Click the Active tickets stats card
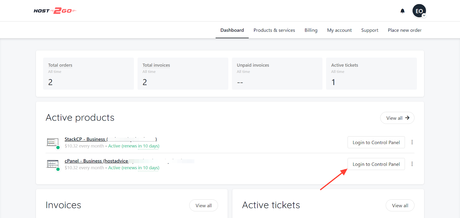This screenshot has height=218, width=460. pos(371,74)
